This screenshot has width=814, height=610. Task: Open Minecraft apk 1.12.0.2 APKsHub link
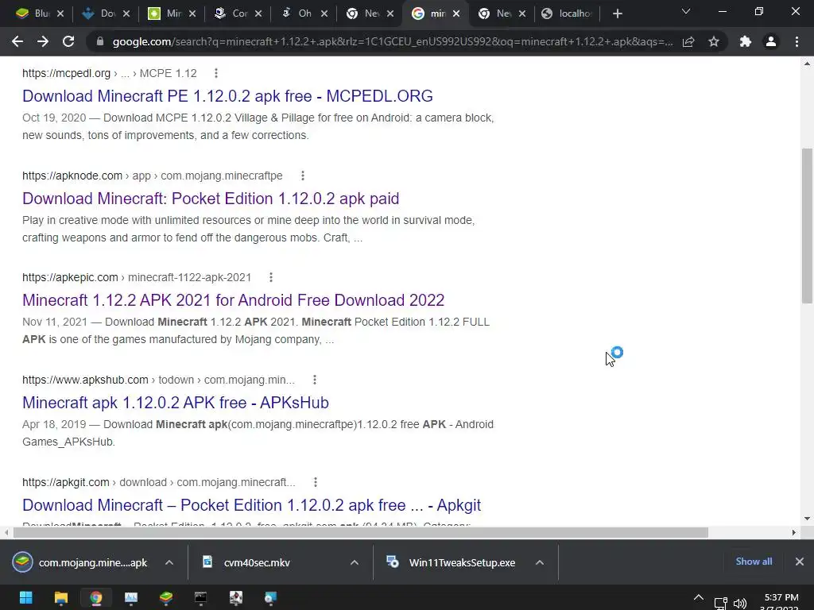click(x=176, y=403)
